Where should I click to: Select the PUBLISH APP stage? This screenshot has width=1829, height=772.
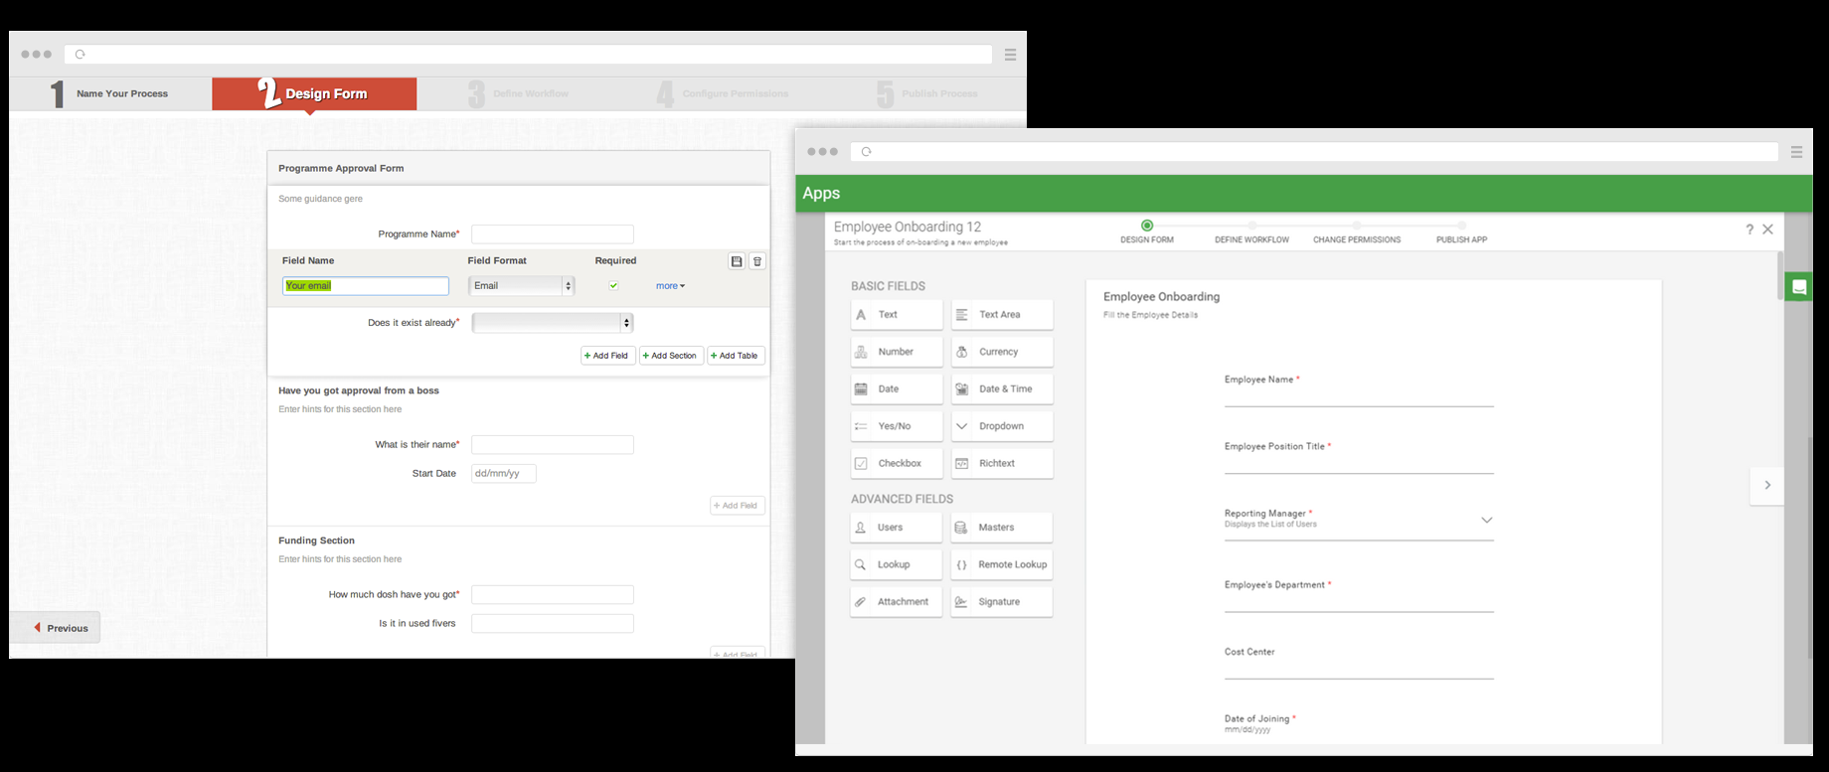click(1462, 232)
